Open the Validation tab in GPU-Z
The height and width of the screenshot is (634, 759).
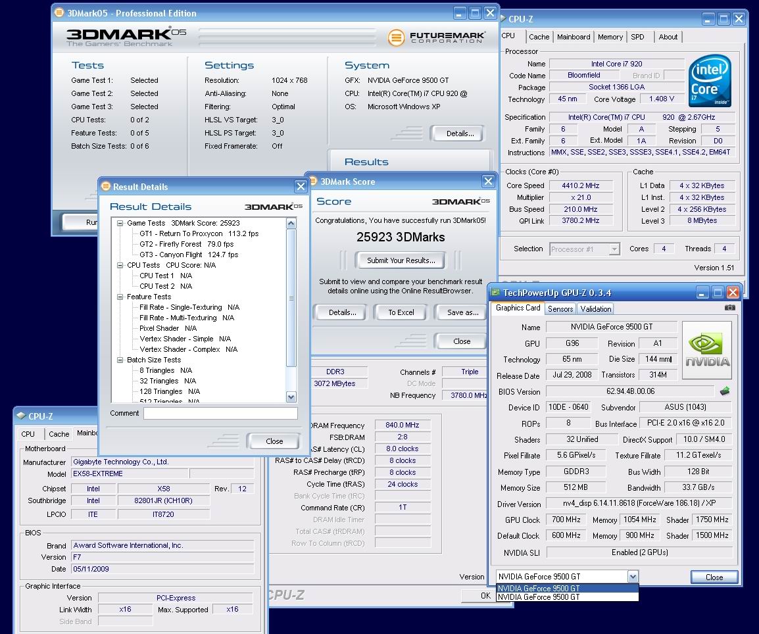(595, 308)
